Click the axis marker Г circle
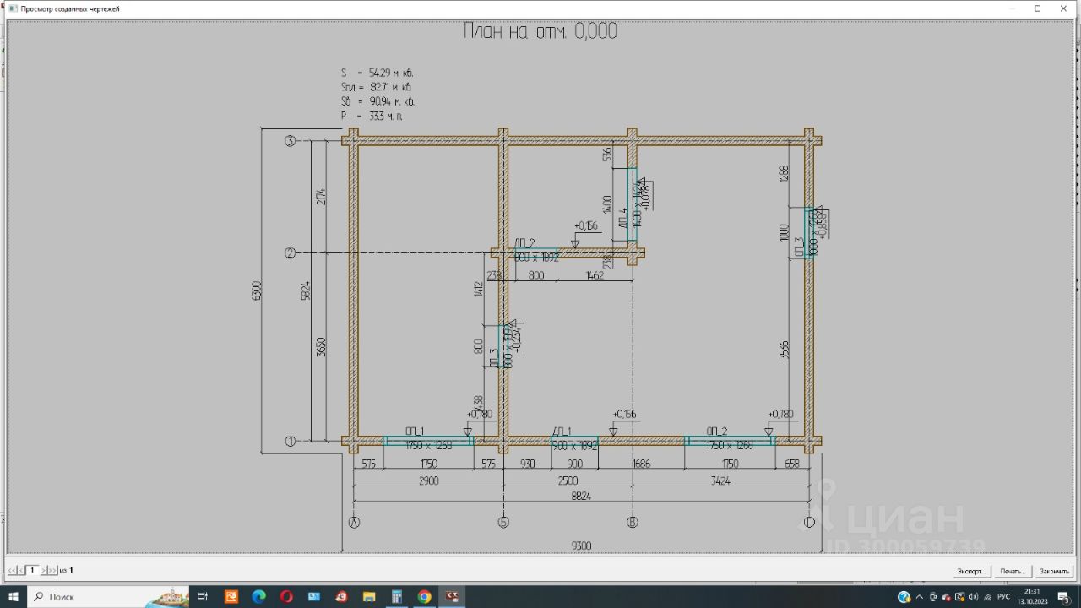The image size is (1081, 608). [809, 523]
